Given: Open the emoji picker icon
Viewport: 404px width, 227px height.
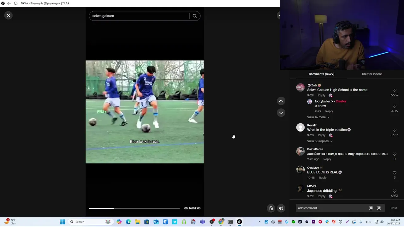Looking at the screenshot, I should [x=379, y=208].
